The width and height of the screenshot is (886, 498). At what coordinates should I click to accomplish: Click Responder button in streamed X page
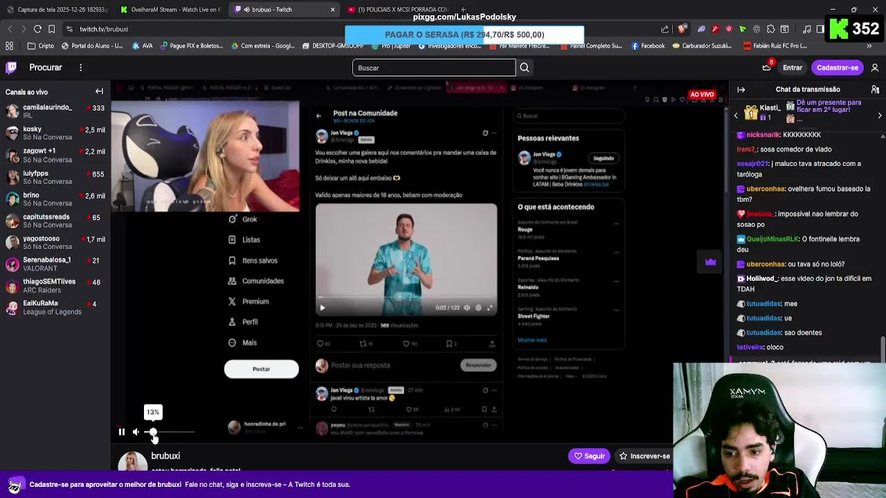478,365
